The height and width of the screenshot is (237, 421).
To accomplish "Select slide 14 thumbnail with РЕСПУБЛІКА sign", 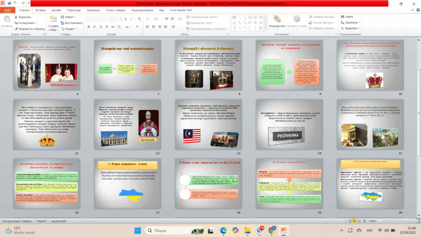I will click(x=289, y=125).
